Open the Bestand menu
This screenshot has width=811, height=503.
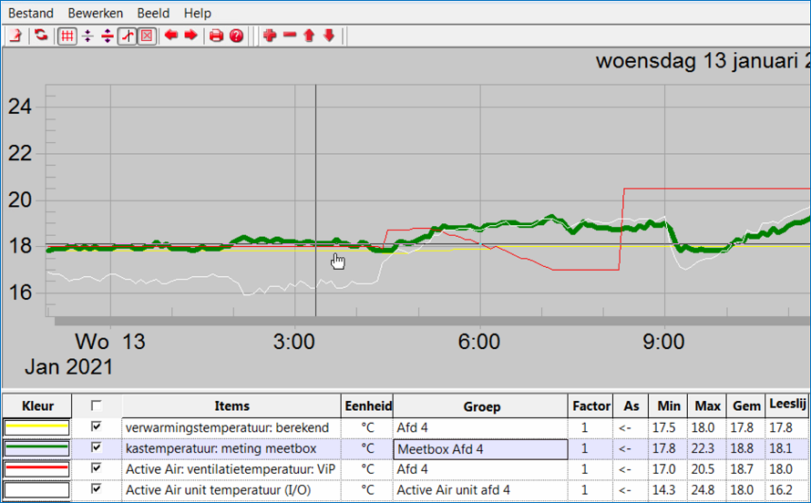tap(31, 13)
